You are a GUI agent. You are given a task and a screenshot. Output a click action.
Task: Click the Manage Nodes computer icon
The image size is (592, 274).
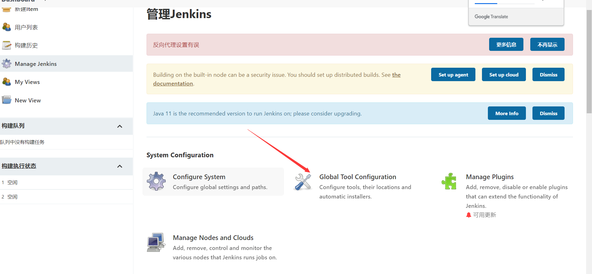tap(156, 242)
